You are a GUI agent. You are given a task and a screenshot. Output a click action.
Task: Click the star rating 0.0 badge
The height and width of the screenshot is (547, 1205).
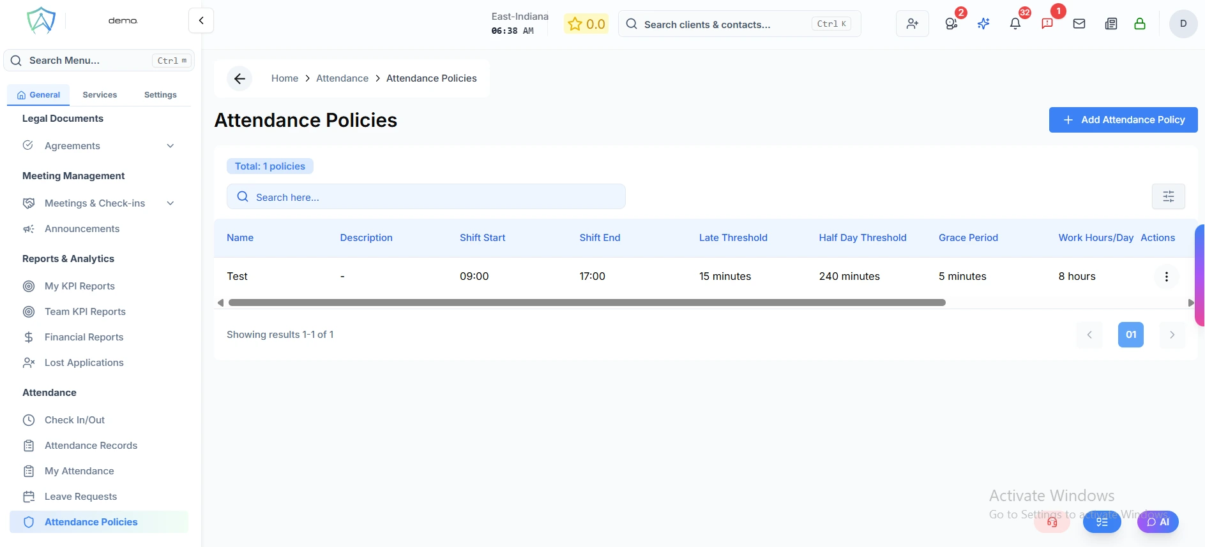[x=586, y=24]
